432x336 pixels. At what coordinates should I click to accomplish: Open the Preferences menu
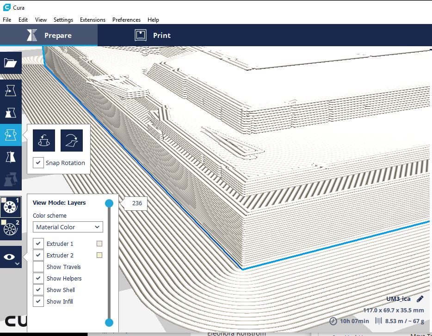(x=126, y=20)
